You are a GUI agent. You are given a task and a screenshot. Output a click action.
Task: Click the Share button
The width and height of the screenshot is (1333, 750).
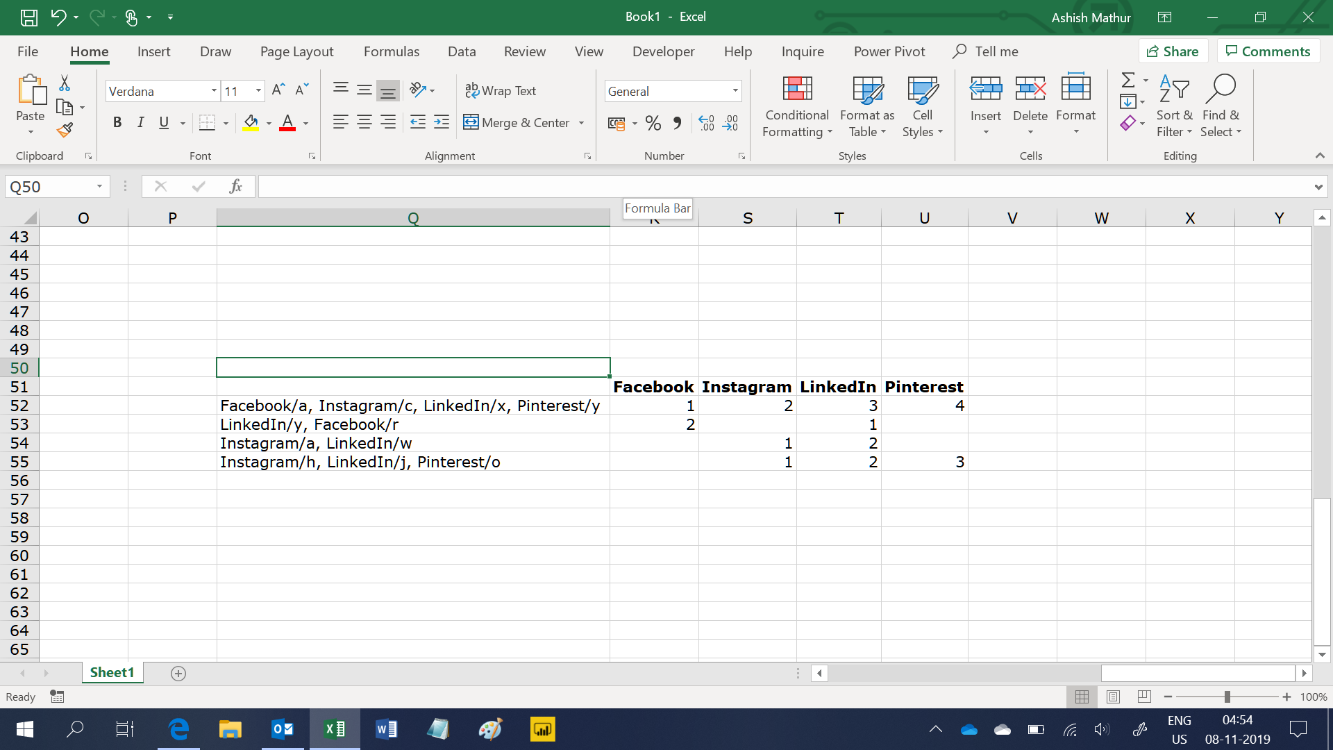(x=1173, y=51)
